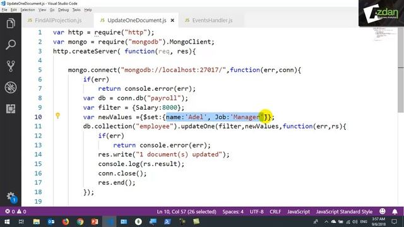Open the Go menu
This screenshot has width=404, height=227.
click(52, 10)
